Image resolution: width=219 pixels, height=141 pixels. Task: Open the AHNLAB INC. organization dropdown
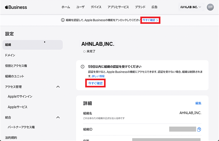(x=191, y=7)
